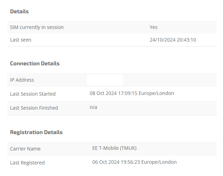Click the 20:43:10 time in Last seen
The image size is (223, 176).
click(186, 40)
